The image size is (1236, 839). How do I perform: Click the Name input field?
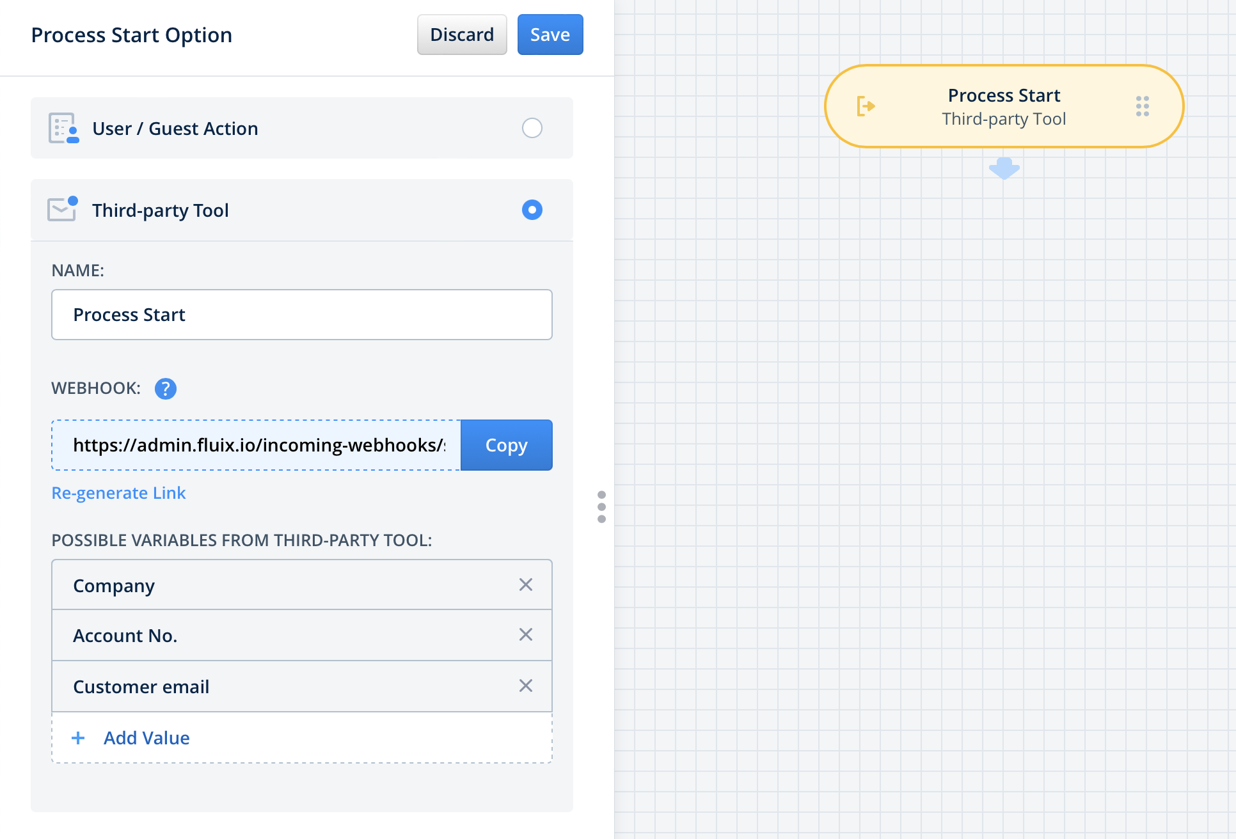pyautogui.click(x=301, y=315)
